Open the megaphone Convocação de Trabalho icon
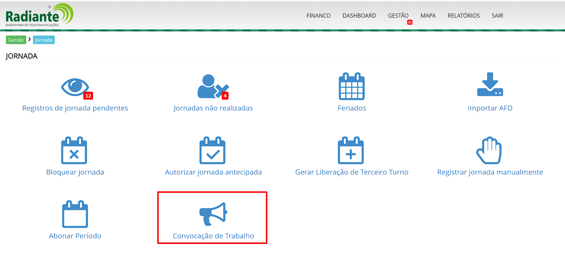Viewport: 565px width, 256px height. (x=213, y=214)
